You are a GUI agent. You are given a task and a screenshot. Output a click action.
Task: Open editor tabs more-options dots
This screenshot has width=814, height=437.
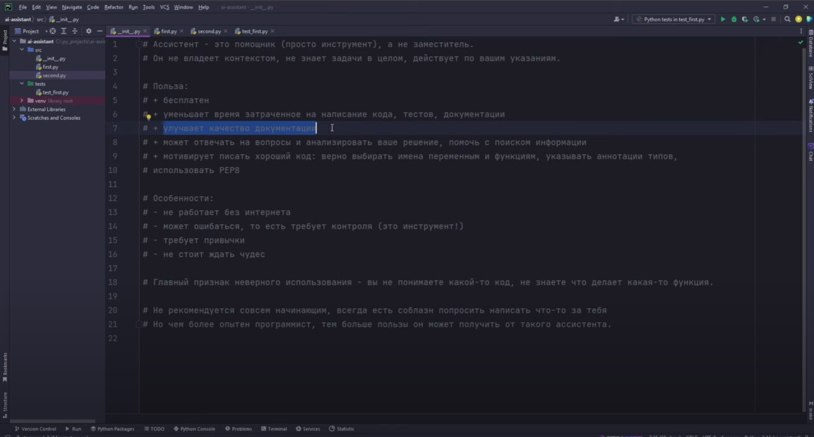801,31
